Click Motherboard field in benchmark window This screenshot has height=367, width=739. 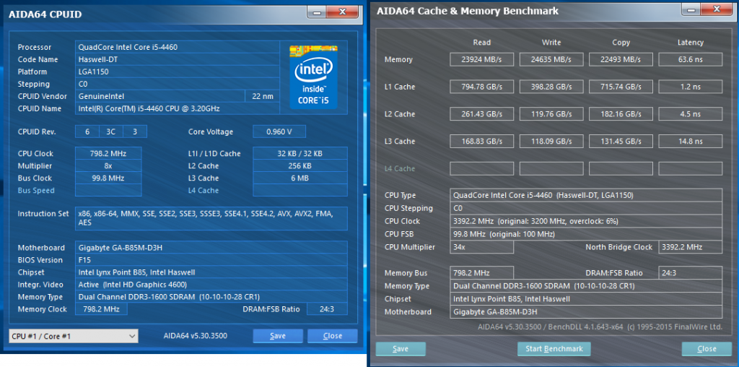[x=586, y=312]
